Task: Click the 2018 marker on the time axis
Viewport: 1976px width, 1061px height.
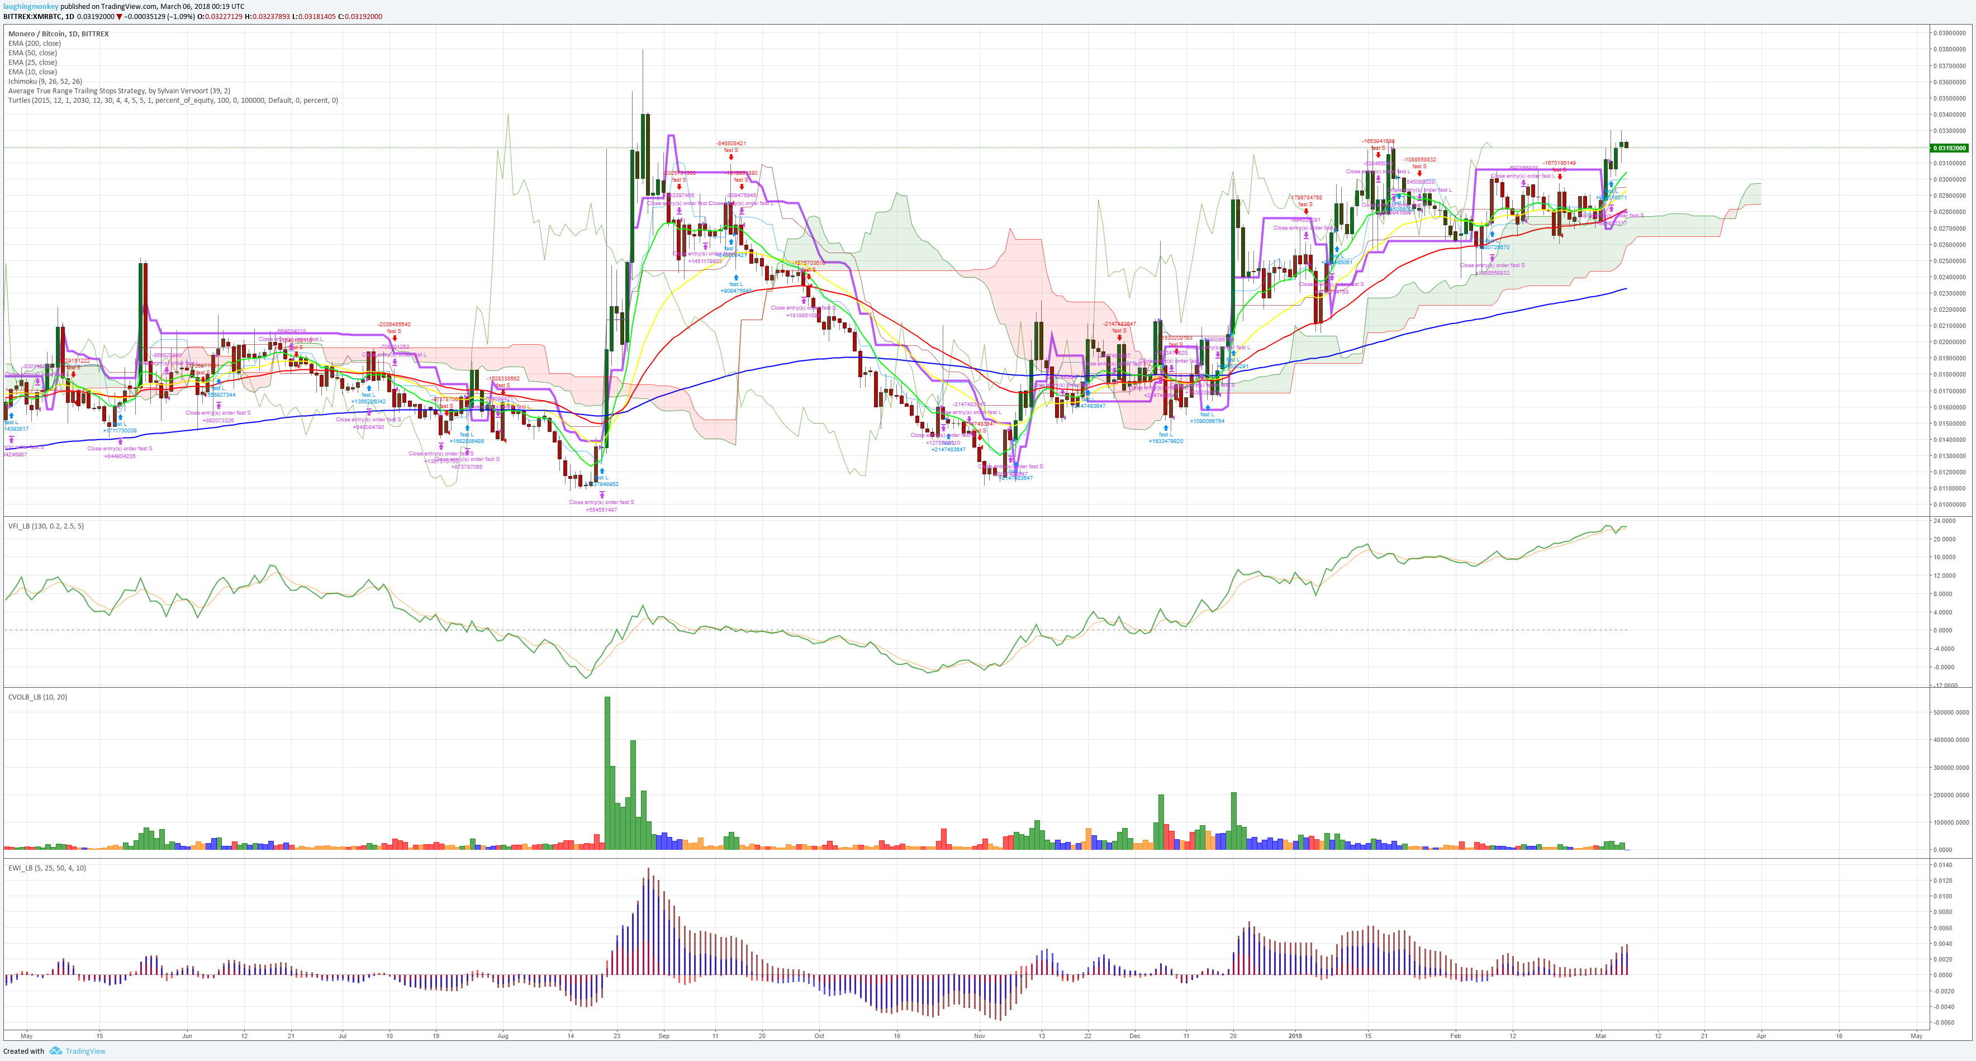Action: pyautogui.click(x=1295, y=1036)
